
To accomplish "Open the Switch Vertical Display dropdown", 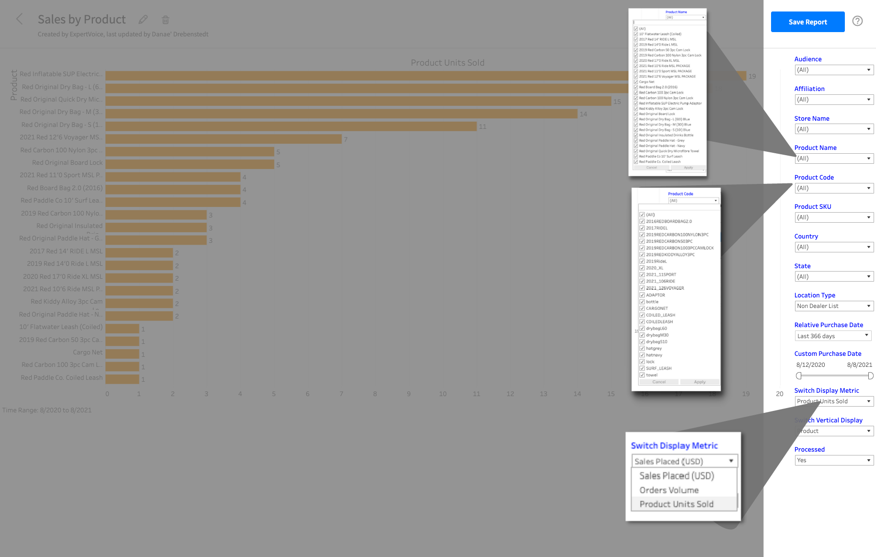I will coord(834,431).
